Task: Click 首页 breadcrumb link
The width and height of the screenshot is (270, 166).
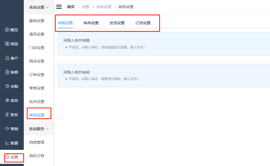Action: (x=71, y=7)
